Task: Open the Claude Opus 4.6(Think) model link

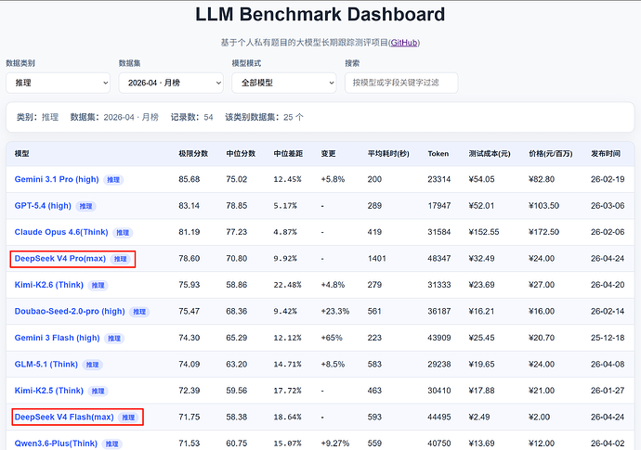Action: [61, 232]
